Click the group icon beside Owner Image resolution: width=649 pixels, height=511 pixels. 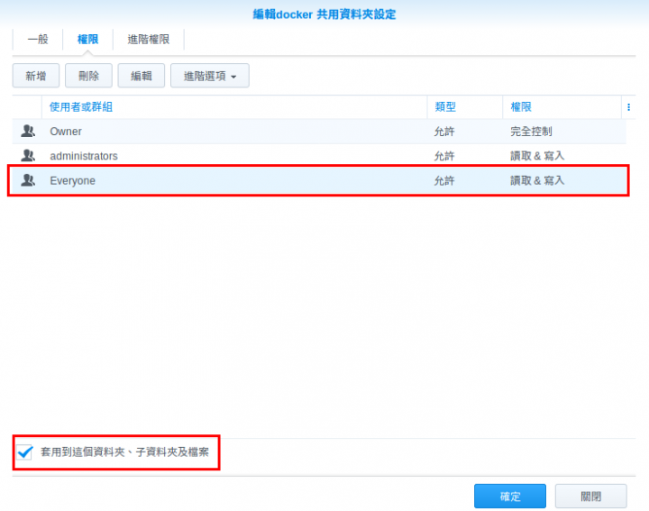pos(28,132)
